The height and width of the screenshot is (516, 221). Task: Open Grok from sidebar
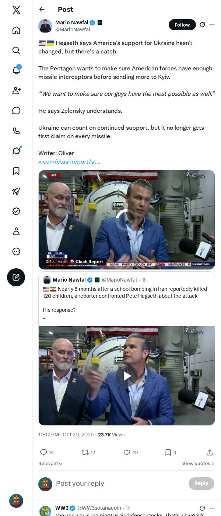click(x=16, y=151)
